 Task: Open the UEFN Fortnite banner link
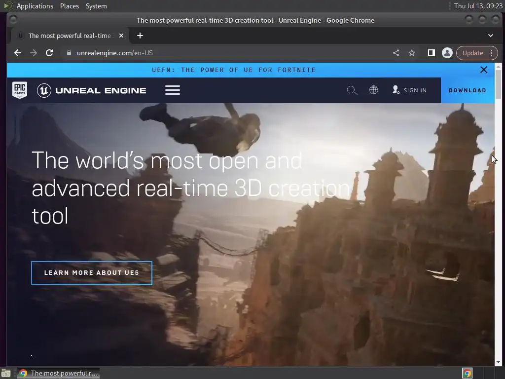click(234, 70)
